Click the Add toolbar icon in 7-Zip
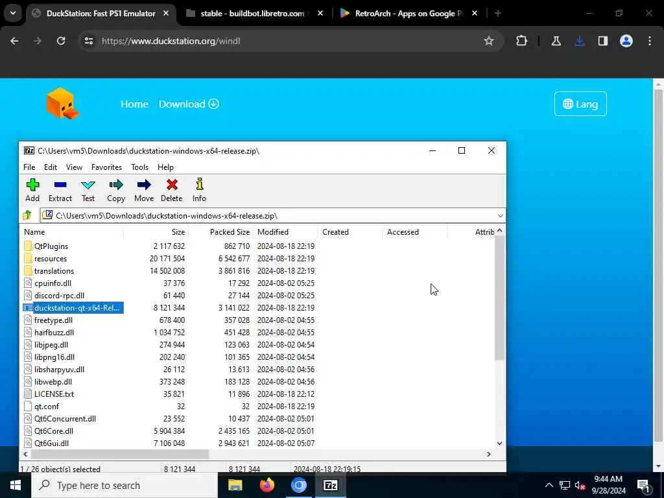This screenshot has width=664, height=498. pyautogui.click(x=32, y=190)
